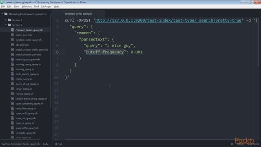Click the match_phrase_query.sh file icon
Viewport: 261px width, 147px height.
(13, 54)
